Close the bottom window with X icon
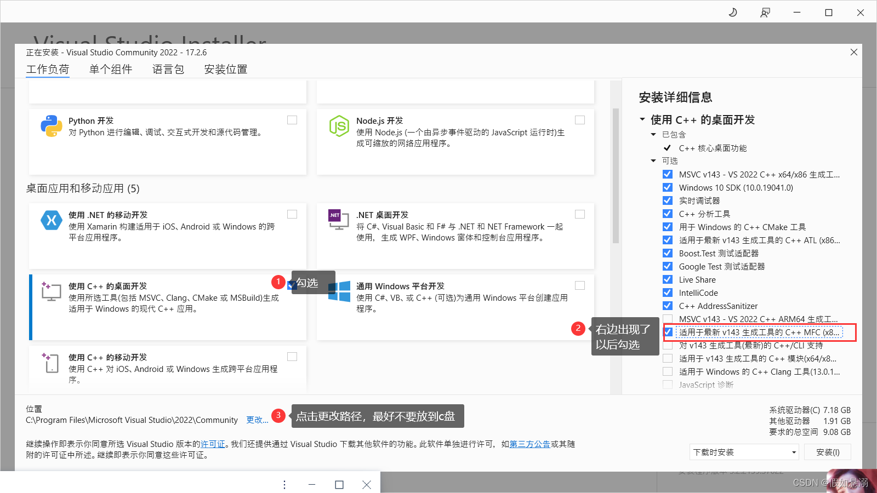 [367, 485]
